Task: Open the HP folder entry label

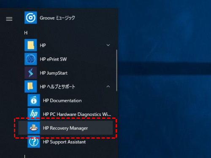Action: 43,46
